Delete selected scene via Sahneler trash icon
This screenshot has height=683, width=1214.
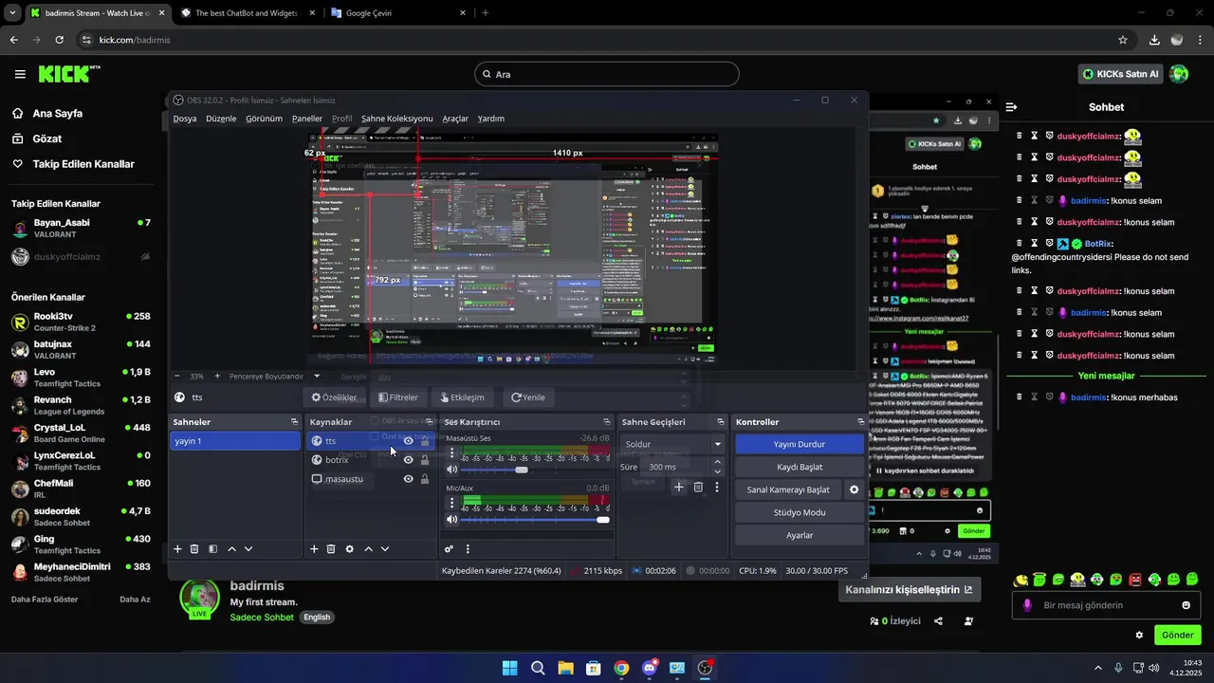point(194,549)
